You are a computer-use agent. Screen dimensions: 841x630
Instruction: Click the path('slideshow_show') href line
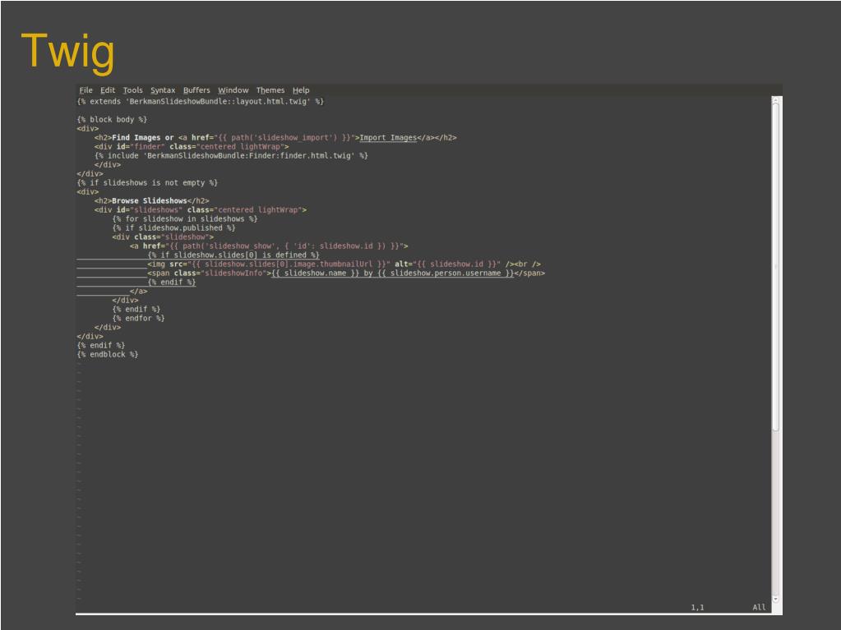pyautogui.click(x=269, y=246)
